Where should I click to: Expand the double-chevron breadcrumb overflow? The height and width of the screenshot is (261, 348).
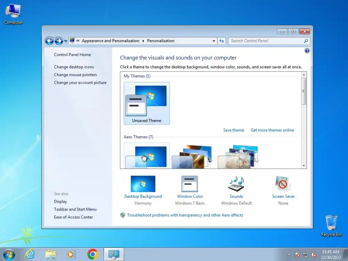click(x=78, y=41)
